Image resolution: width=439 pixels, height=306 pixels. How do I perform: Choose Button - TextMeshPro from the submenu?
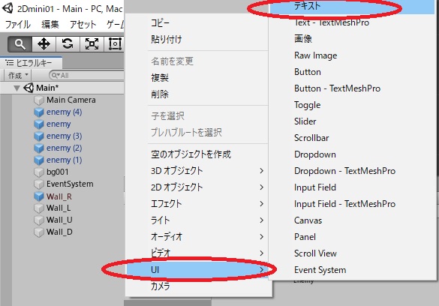(337, 88)
